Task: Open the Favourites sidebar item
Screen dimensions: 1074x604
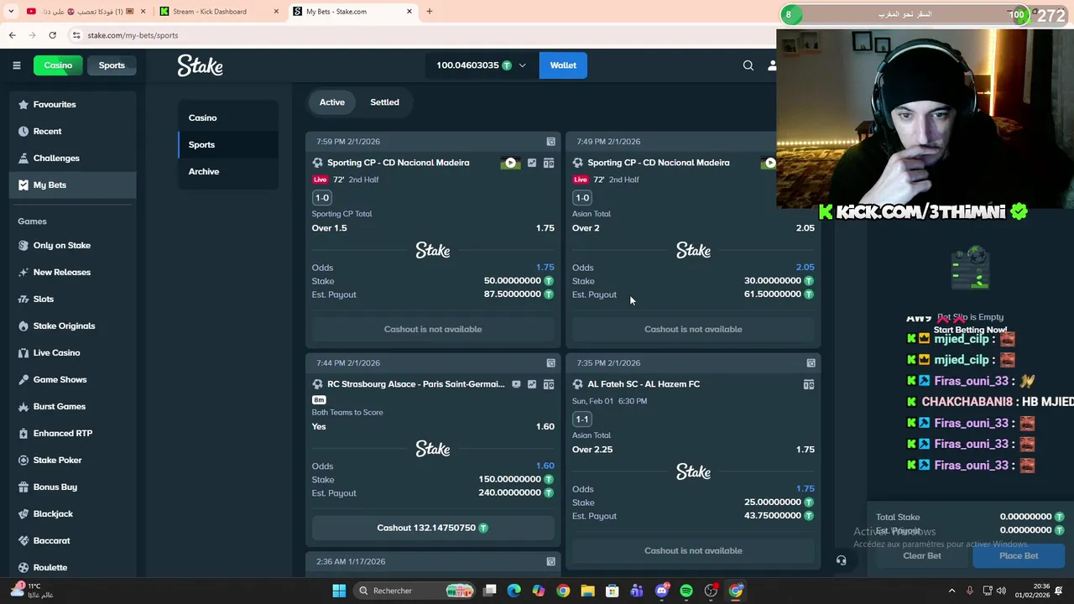Action: 72,104
